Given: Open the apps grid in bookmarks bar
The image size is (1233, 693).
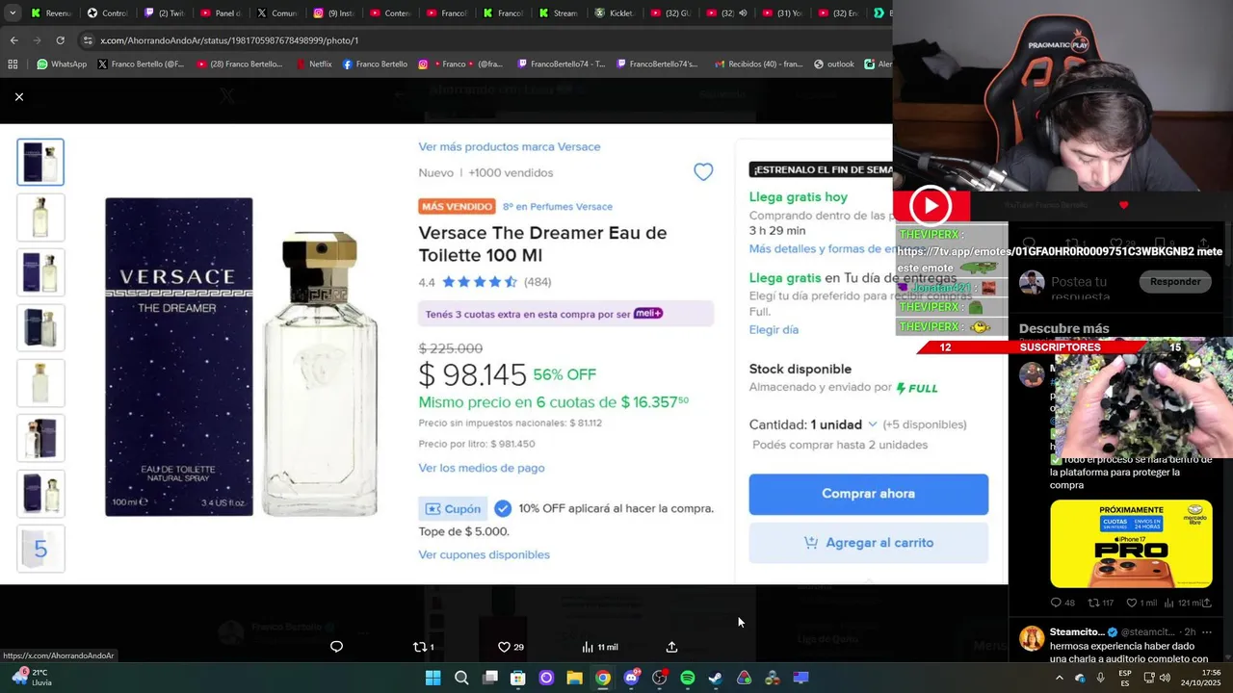Looking at the screenshot, I should pyautogui.click(x=13, y=64).
